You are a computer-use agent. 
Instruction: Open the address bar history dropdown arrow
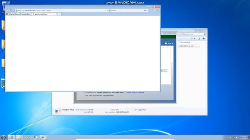105,10
